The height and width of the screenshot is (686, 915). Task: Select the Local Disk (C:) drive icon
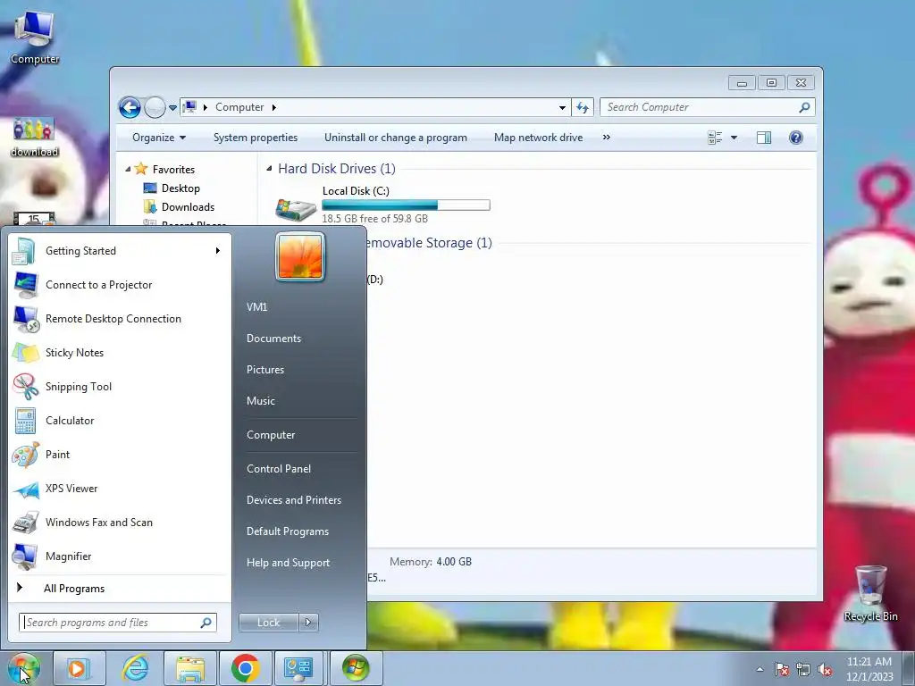296,209
